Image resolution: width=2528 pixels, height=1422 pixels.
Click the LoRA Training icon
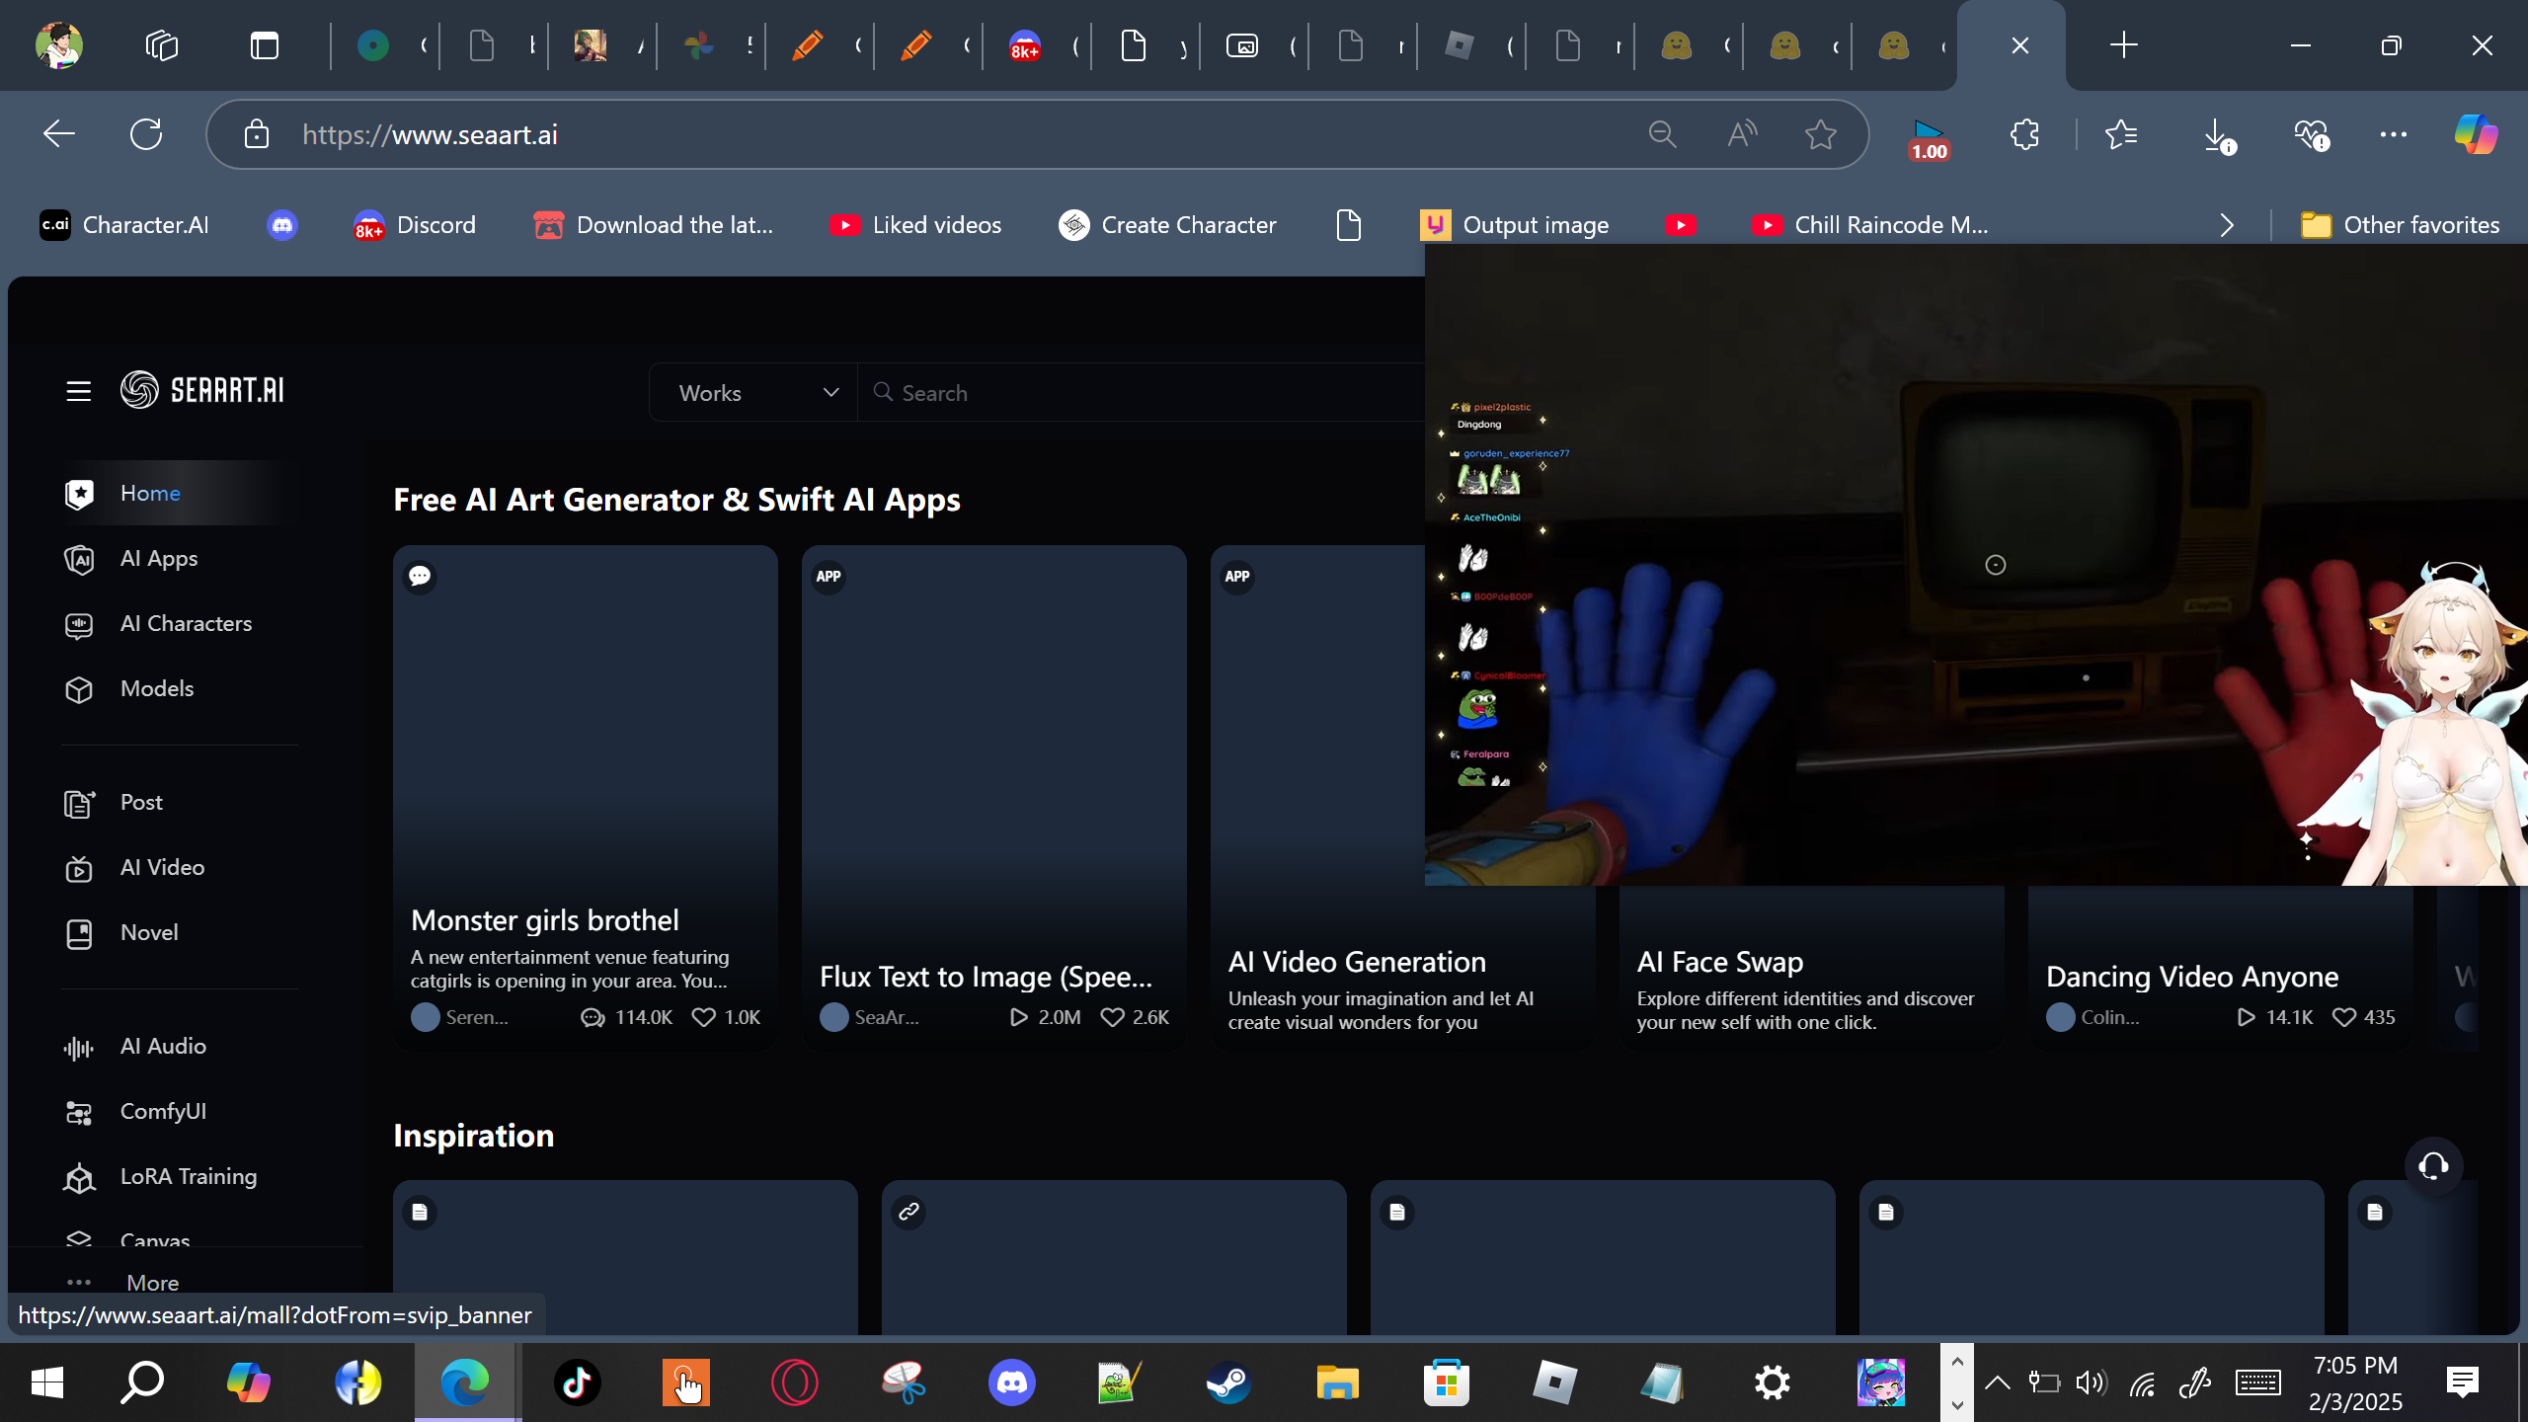click(x=79, y=1178)
